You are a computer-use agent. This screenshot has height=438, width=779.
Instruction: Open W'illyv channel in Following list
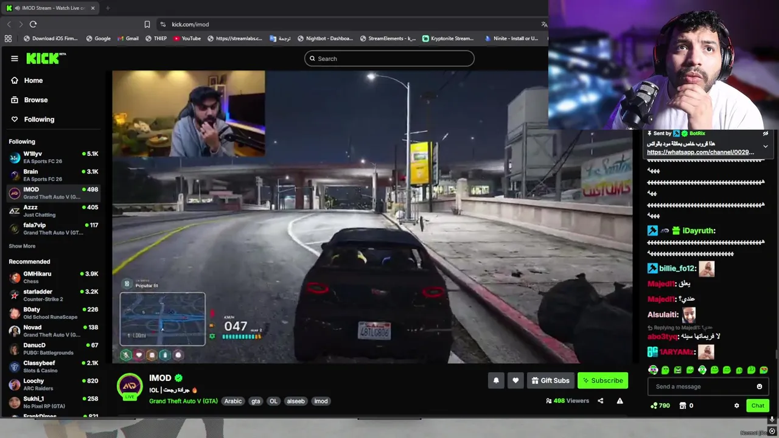[54, 158]
